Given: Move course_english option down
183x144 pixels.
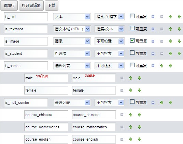Looking at the screenshot, I should pos(139,139).
